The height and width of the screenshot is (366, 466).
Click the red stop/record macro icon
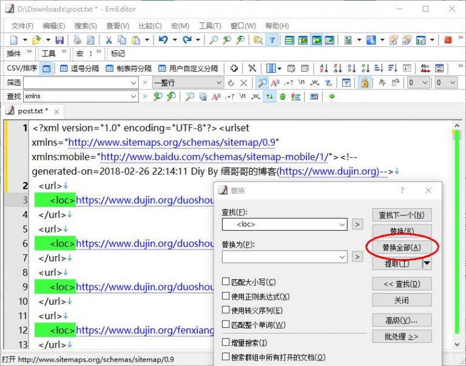click(448, 40)
